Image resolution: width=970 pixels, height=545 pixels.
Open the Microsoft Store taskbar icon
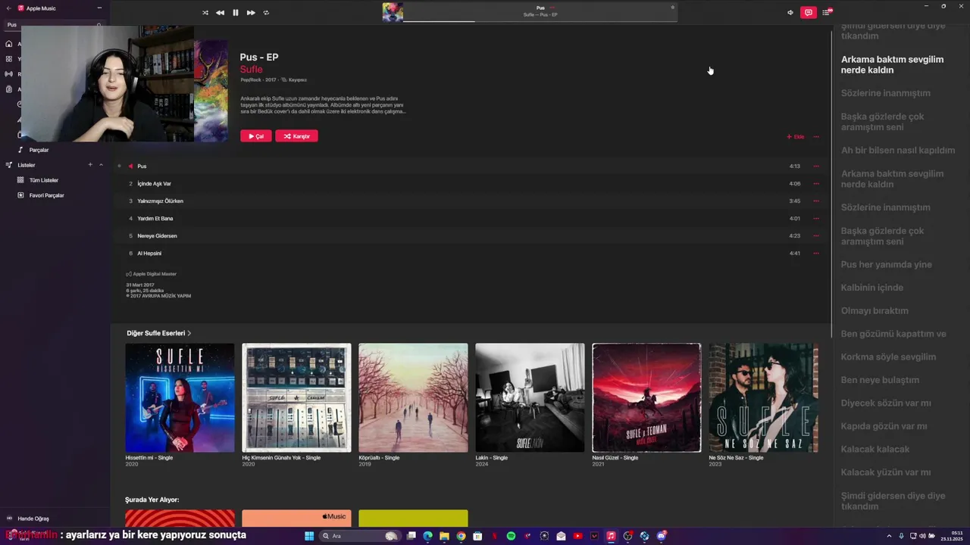(477, 536)
